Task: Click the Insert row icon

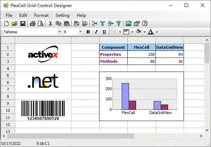Action: pos(95,24)
